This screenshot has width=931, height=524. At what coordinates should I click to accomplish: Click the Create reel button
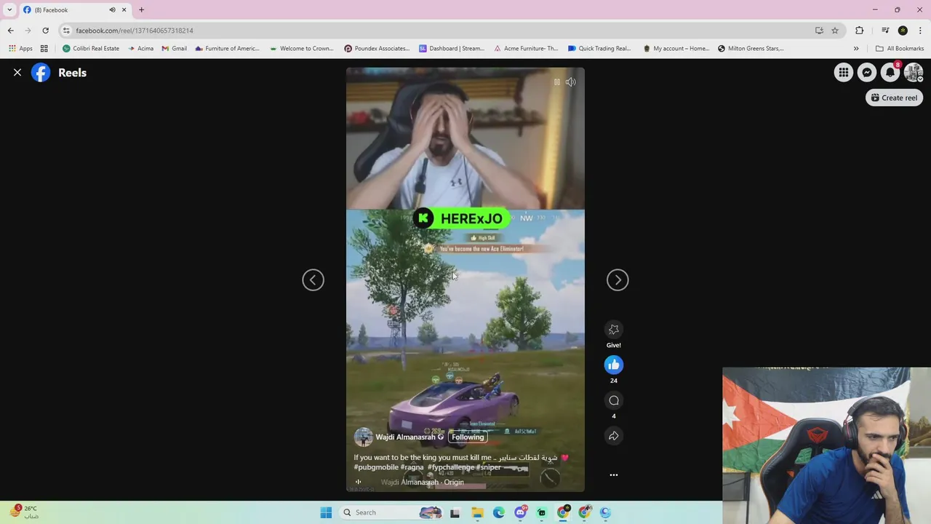[x=894, y=98]
